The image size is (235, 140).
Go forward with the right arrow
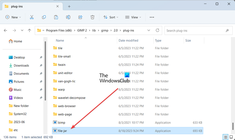coord(14,30)
